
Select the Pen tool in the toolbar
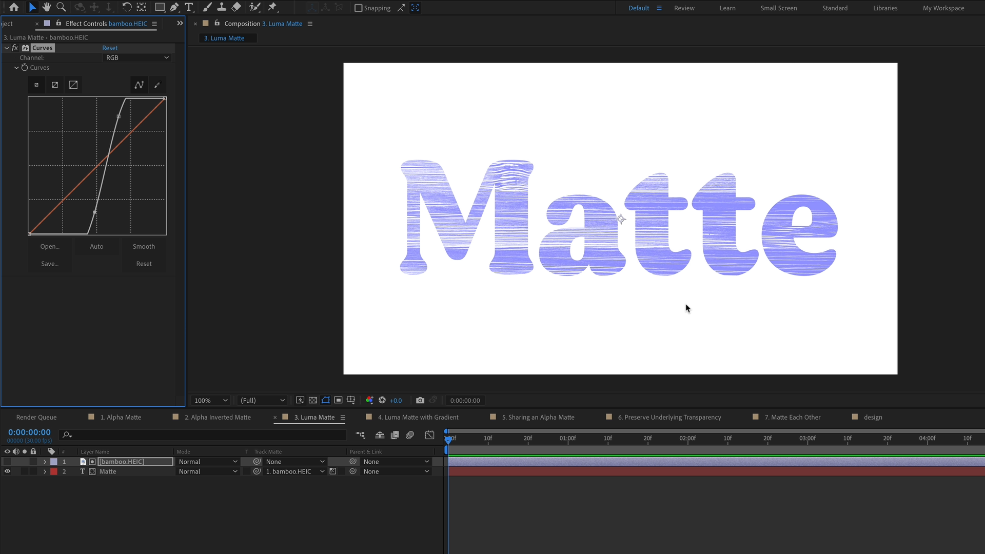pyautogui.click(x=174, y=7)
